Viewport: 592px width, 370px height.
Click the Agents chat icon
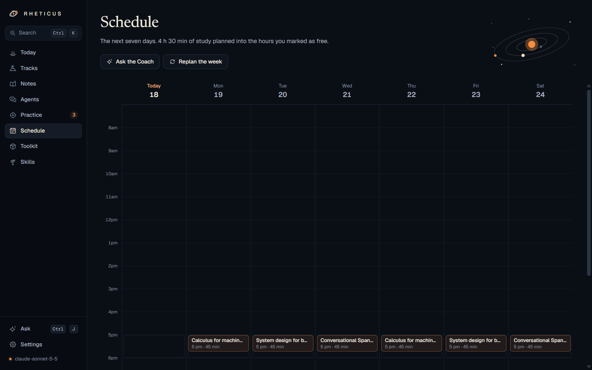[x=13, y=99]
